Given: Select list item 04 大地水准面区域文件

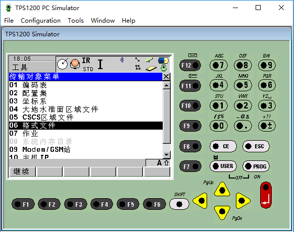Looking at the screenshot, I should [86, 109].
